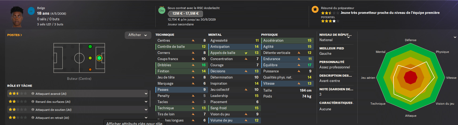Click the yellow arrow next to Appels de balle
458x125 pixels.
pyautogui.click(x=246, y=53)
